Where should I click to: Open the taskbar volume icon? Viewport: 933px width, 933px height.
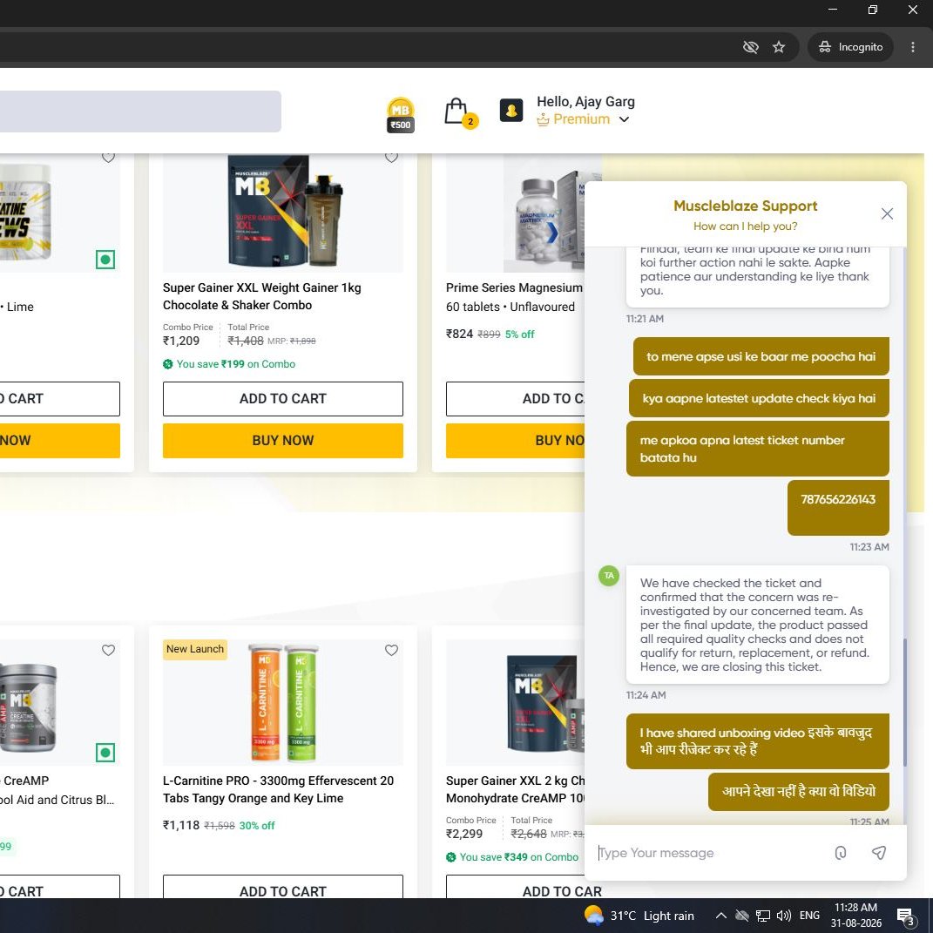pyautogui.click(x=784, y=916)
